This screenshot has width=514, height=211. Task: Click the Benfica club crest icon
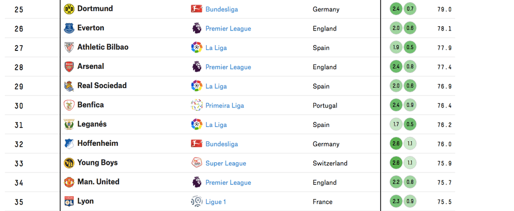69,105
